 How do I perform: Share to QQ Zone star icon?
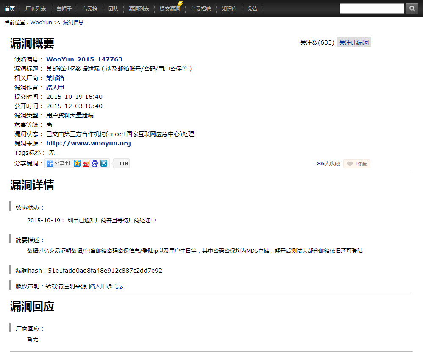click(77, 163)
